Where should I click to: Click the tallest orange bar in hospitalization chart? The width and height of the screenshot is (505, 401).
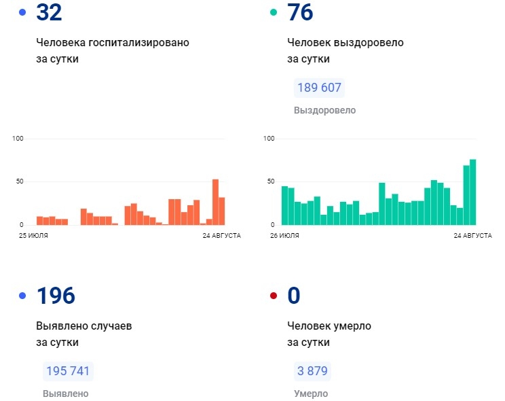click(215, 202)
